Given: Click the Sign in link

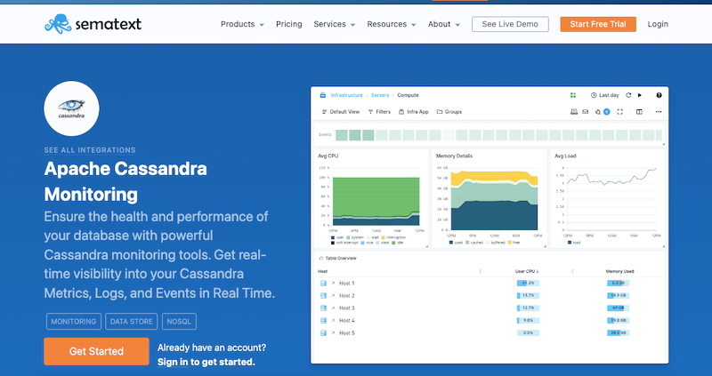Looking at the screenshot, I should (x=173, y=362).
